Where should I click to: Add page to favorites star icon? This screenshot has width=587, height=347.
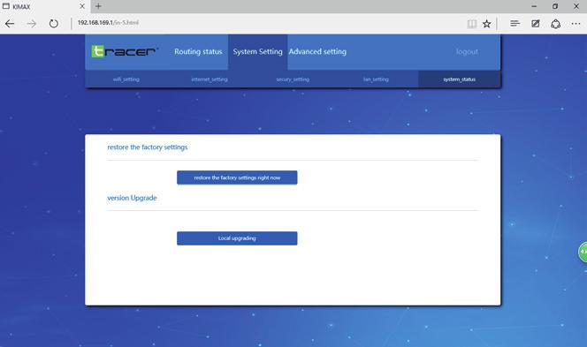(487, 24)
